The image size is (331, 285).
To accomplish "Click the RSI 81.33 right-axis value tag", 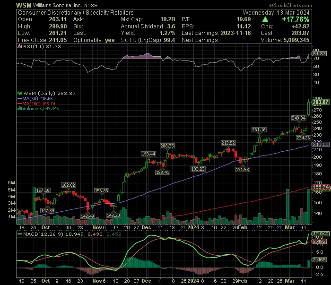I will [319, 54].
